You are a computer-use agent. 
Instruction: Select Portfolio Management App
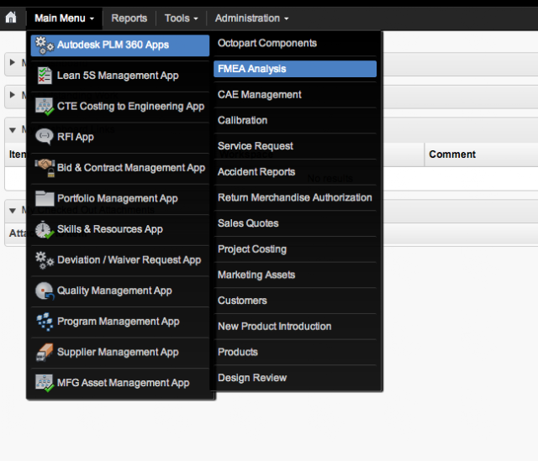[120, 198]
